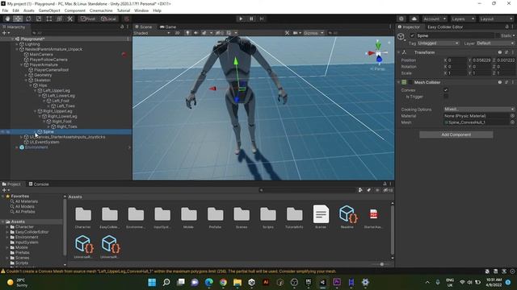Select the Character folder thumbnail in Assets
Image resolution: width=517 pixels, height=290 pixels.
click(x=83, y=214)
